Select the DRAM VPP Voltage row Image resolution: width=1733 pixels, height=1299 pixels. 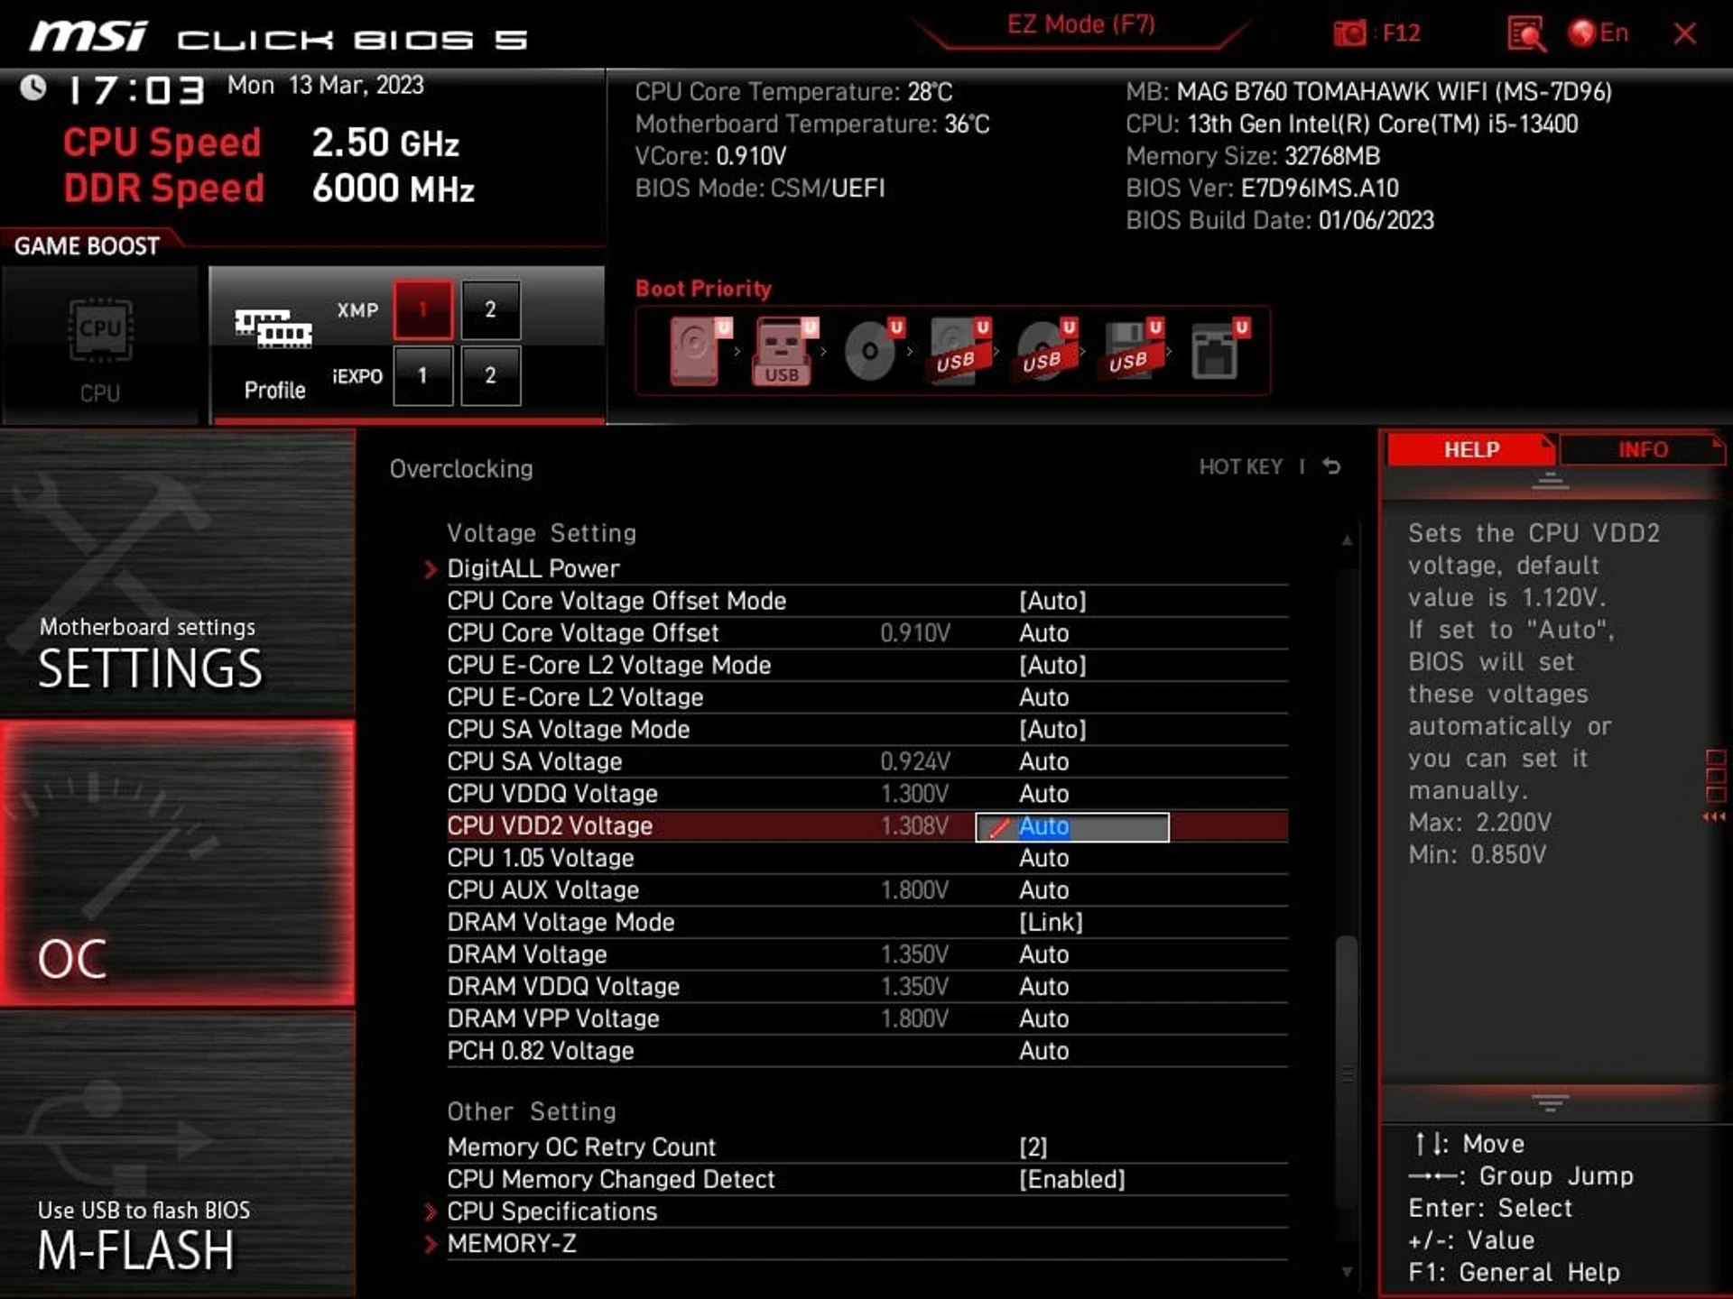point(866,1019)
